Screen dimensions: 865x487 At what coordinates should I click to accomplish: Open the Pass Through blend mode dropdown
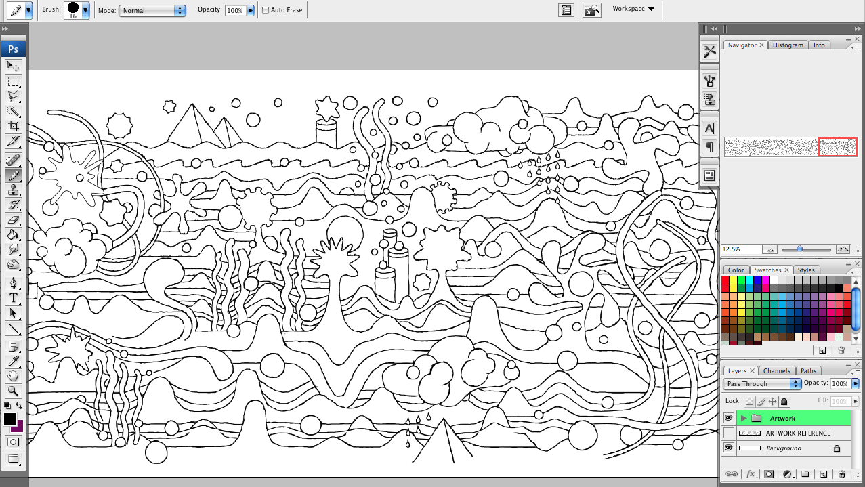(x=762, y=383)
